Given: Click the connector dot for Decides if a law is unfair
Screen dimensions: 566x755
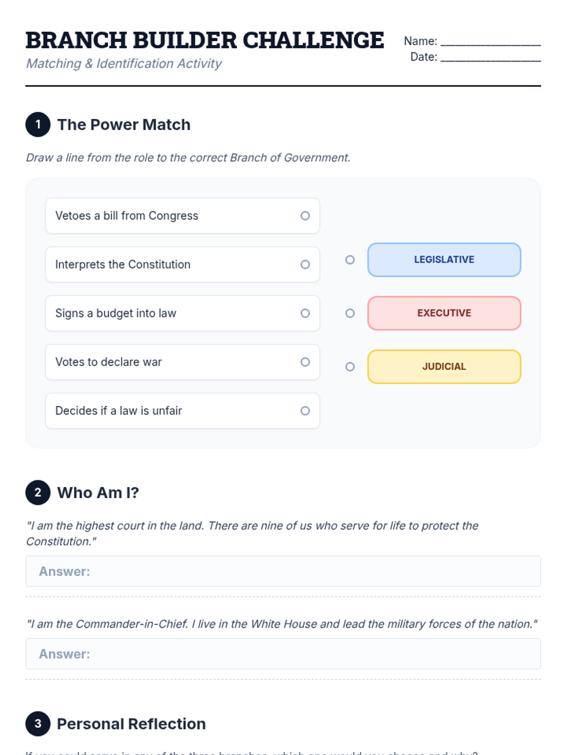Looking at the screenshot, I should click(x=305, y=411).
